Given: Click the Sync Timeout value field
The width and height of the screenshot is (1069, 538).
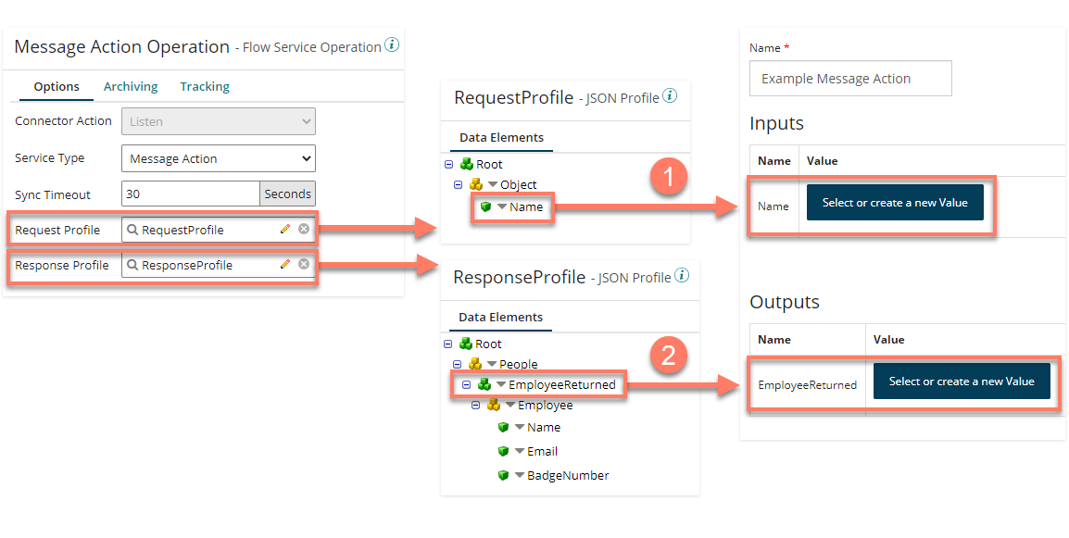Looking at the screenshot, I should pos(190,194).
